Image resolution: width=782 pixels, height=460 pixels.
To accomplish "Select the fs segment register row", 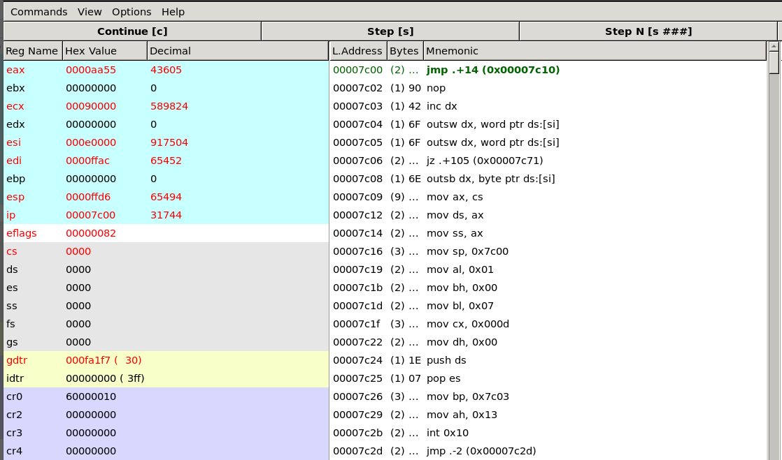I will tap(166, 324).
